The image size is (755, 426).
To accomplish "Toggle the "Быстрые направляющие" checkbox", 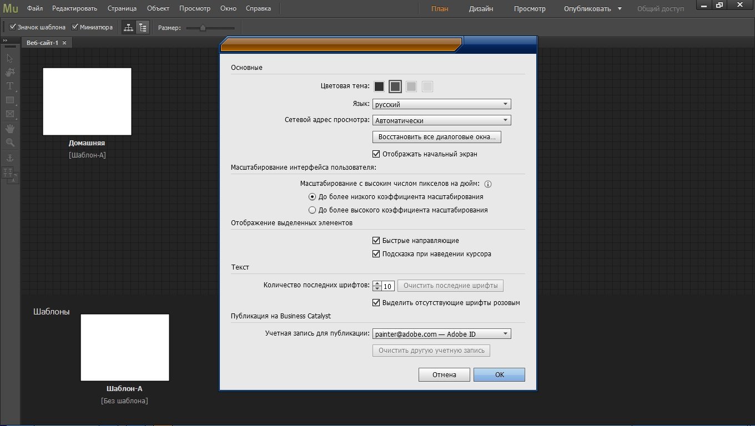I will (376, 241).
